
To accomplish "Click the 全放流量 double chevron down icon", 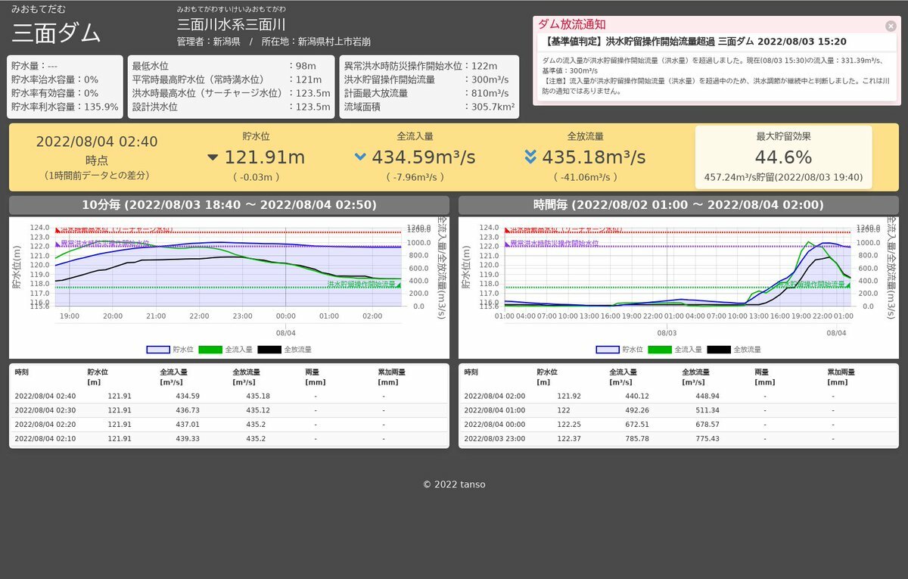I will click(530, 157).
